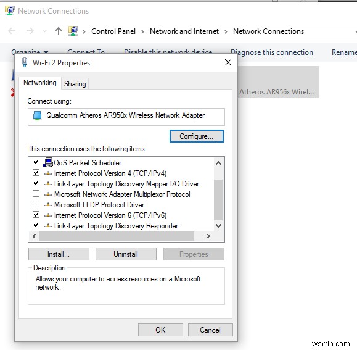
Task: Select the Networking tab
Action: (x=40, y=83)
